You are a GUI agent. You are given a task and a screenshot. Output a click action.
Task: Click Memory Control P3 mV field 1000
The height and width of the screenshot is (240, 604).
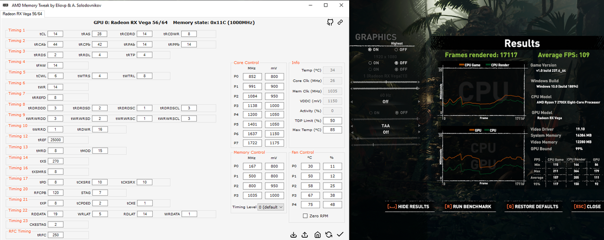point(275,195)
